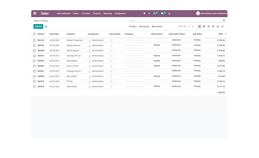
Task: Open the conversations chat bubble icon
Action: tap(163, 13)
